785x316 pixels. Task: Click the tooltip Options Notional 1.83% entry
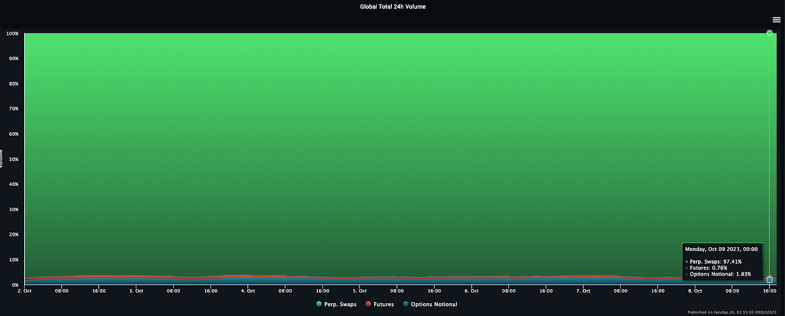click(721, 273)
